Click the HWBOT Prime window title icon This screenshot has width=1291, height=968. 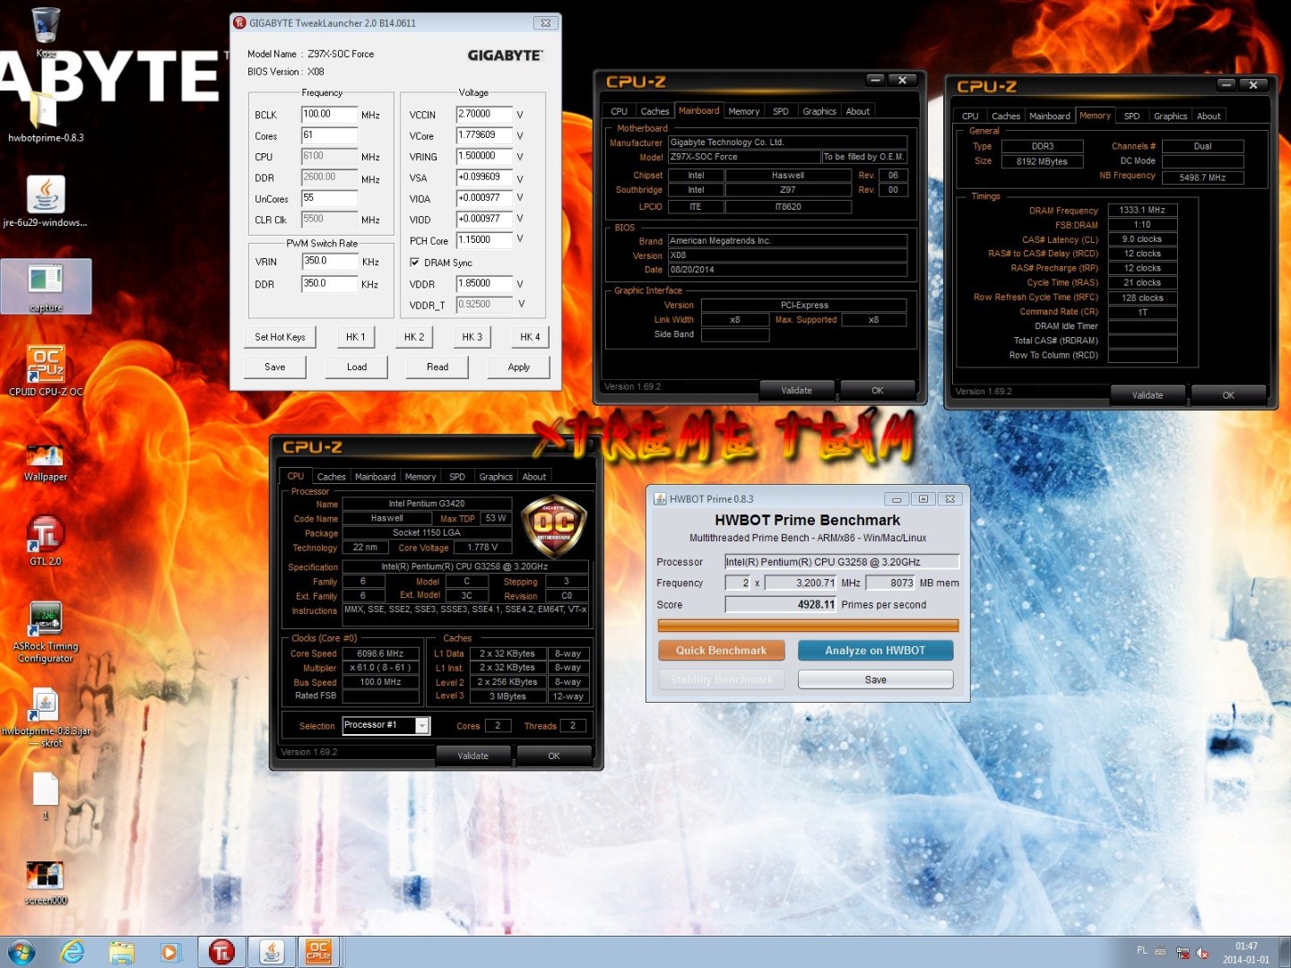660,499
